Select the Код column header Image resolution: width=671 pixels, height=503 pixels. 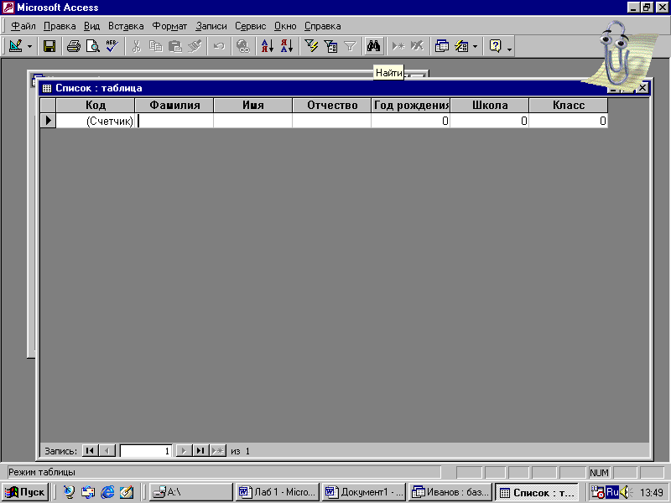pos(96,106)
